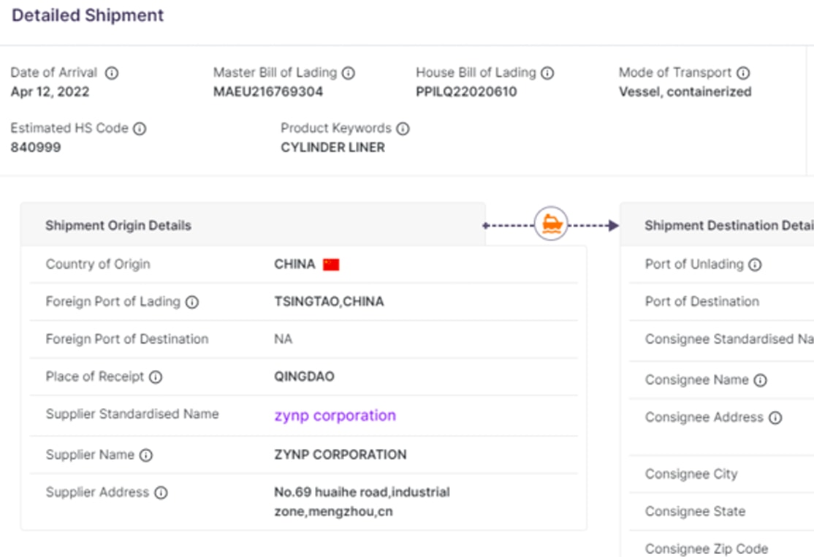814x557 pixels.
Task: Click info icon next to Consignee Address
Action: click(775, 418)
